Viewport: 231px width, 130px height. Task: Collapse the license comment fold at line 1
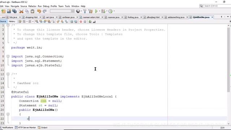[x=8, y=25]
